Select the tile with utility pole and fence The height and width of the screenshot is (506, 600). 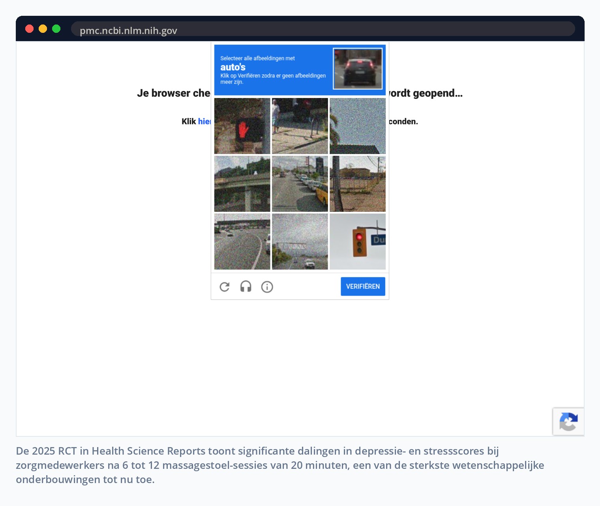coord(358,184)
